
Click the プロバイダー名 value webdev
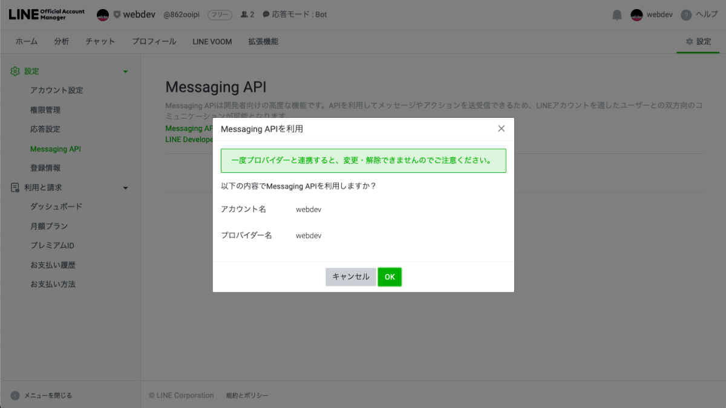[x=309, y=235]
